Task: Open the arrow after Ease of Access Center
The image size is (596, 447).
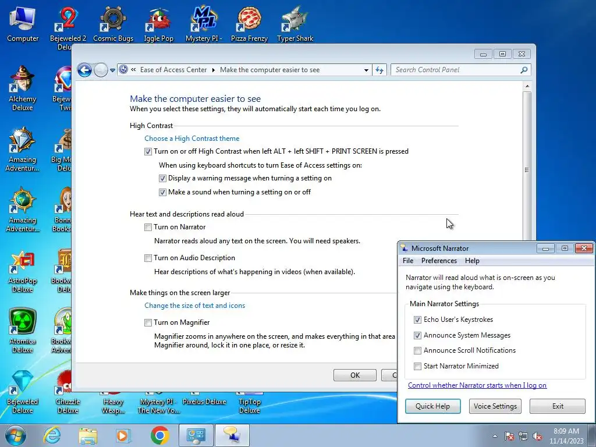Action: tap(213, 70)
